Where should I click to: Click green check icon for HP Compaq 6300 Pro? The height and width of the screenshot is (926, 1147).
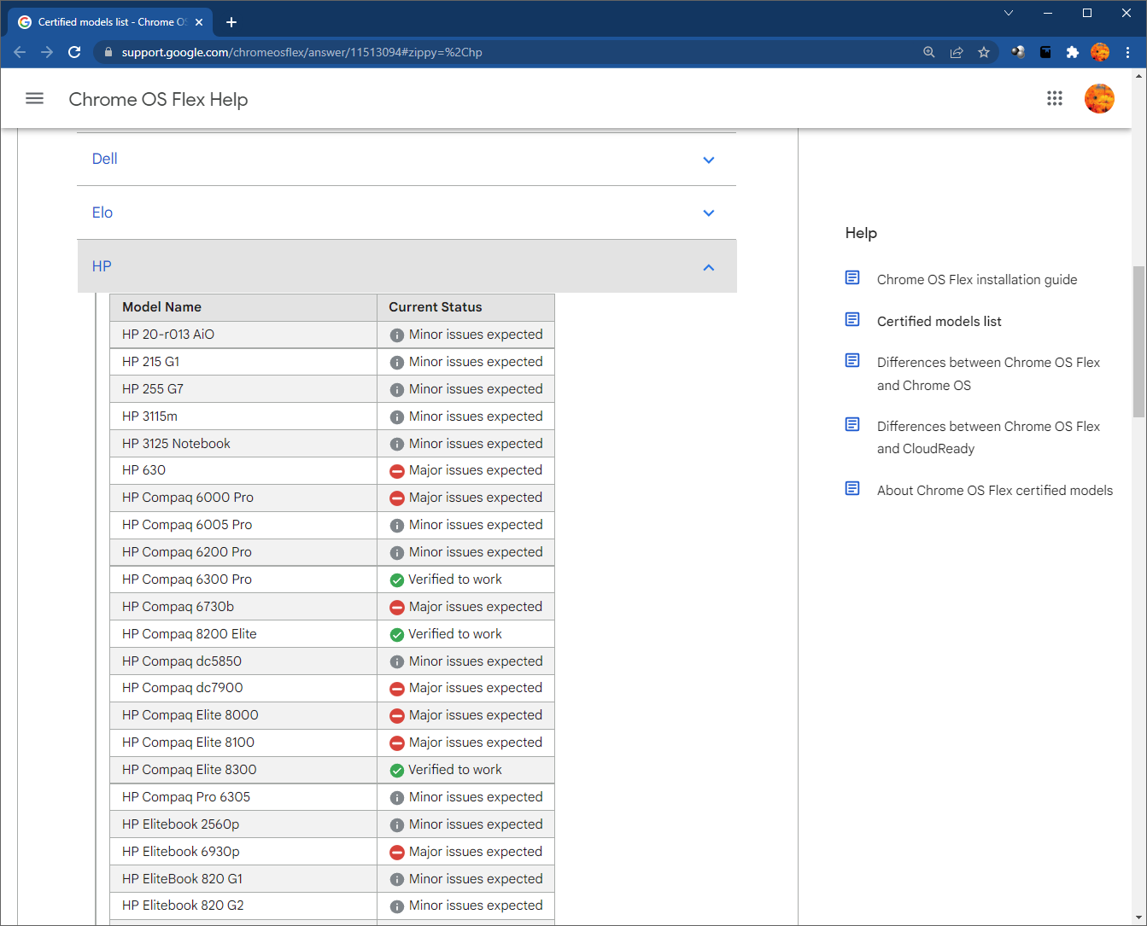(x=396, y=580)
